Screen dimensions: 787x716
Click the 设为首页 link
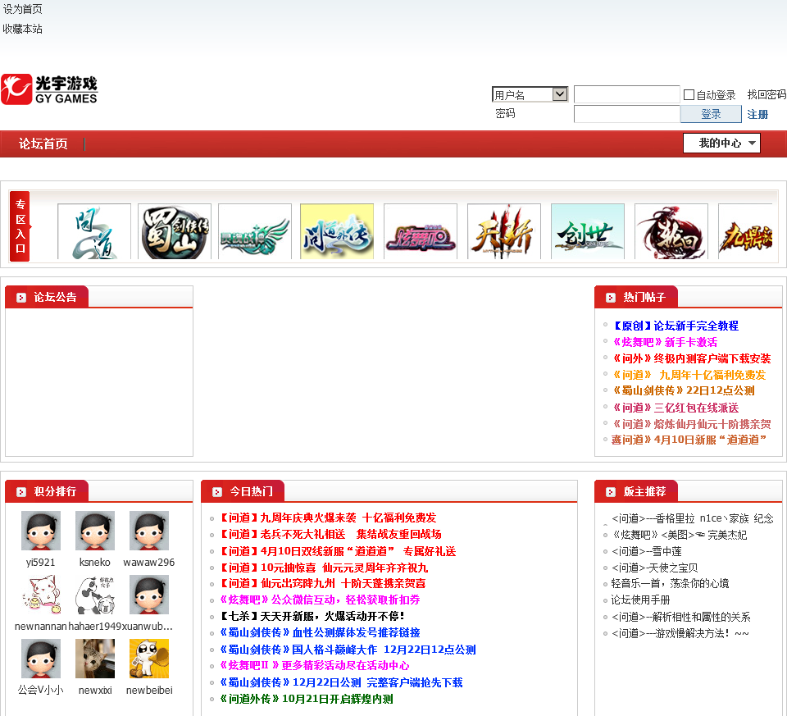click(23, 9)
